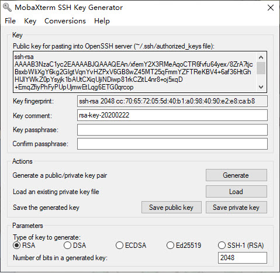Screen dimensions: 280x273
Task: Click the Key comment field
Action: 172,115
